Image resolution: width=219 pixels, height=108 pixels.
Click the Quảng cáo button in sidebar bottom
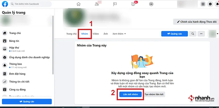(27, 102)
